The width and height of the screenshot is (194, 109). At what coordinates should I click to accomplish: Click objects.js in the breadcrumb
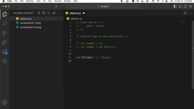click(x=76, y=19)
